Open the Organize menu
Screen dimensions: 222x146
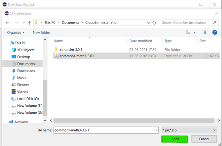15,33
